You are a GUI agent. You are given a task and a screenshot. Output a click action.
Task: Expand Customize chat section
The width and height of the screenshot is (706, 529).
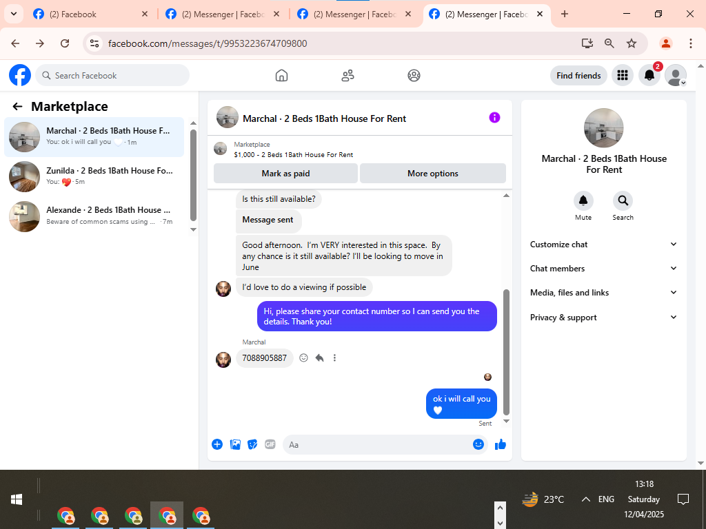603,245
